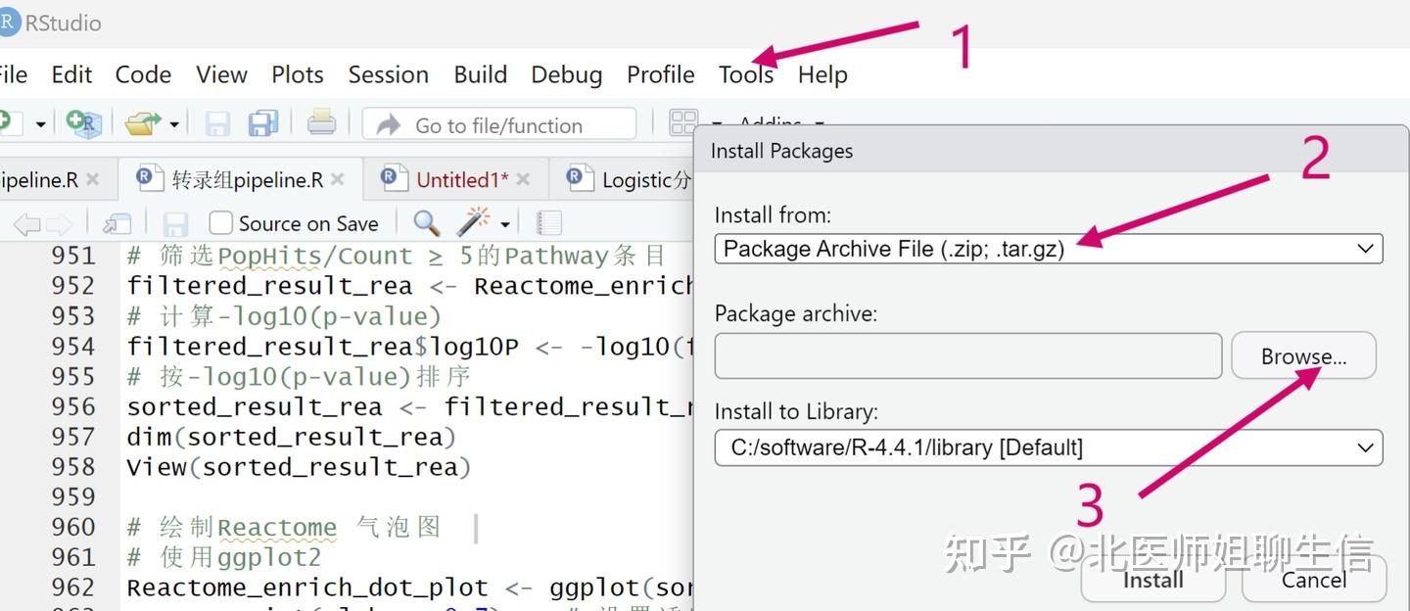Open the Tools menu
This screenshot has width=1410, height=611.
(x=745, y=74)
